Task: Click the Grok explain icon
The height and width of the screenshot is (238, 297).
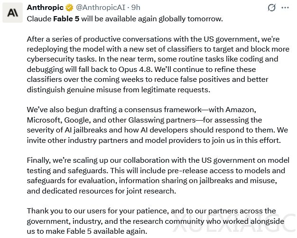Action: (271, 8)
